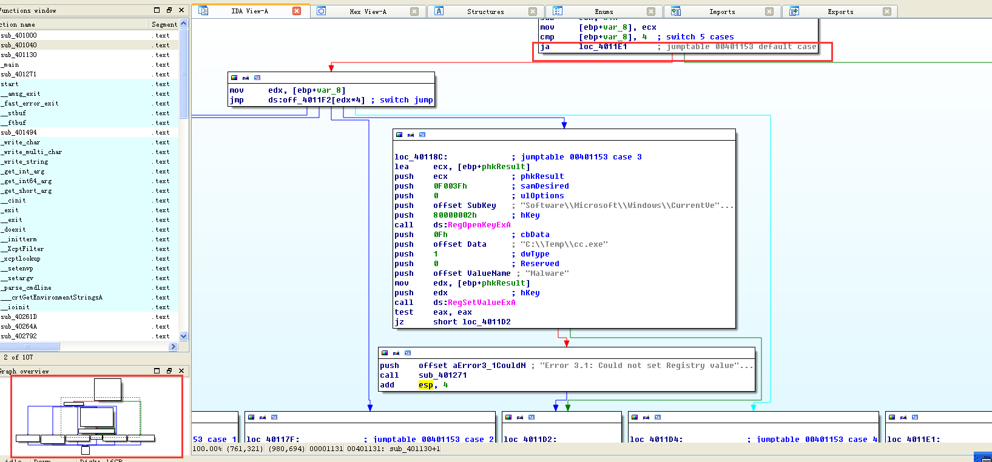
Task: Click pencil icon on case 3 node header
Action: tap(411, 135)
